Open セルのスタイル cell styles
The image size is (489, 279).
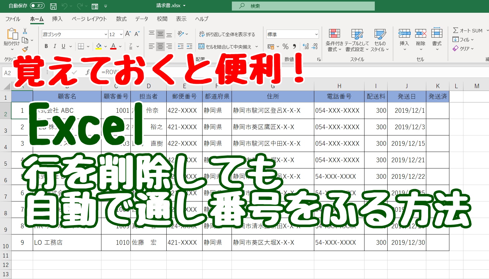tap(380, 40)
